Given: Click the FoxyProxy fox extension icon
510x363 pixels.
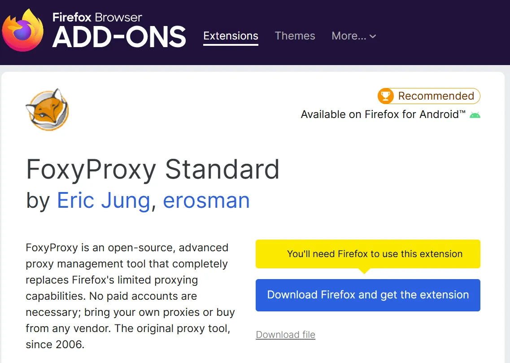Looking at the screenshot, I should click(x=48, y=109).
